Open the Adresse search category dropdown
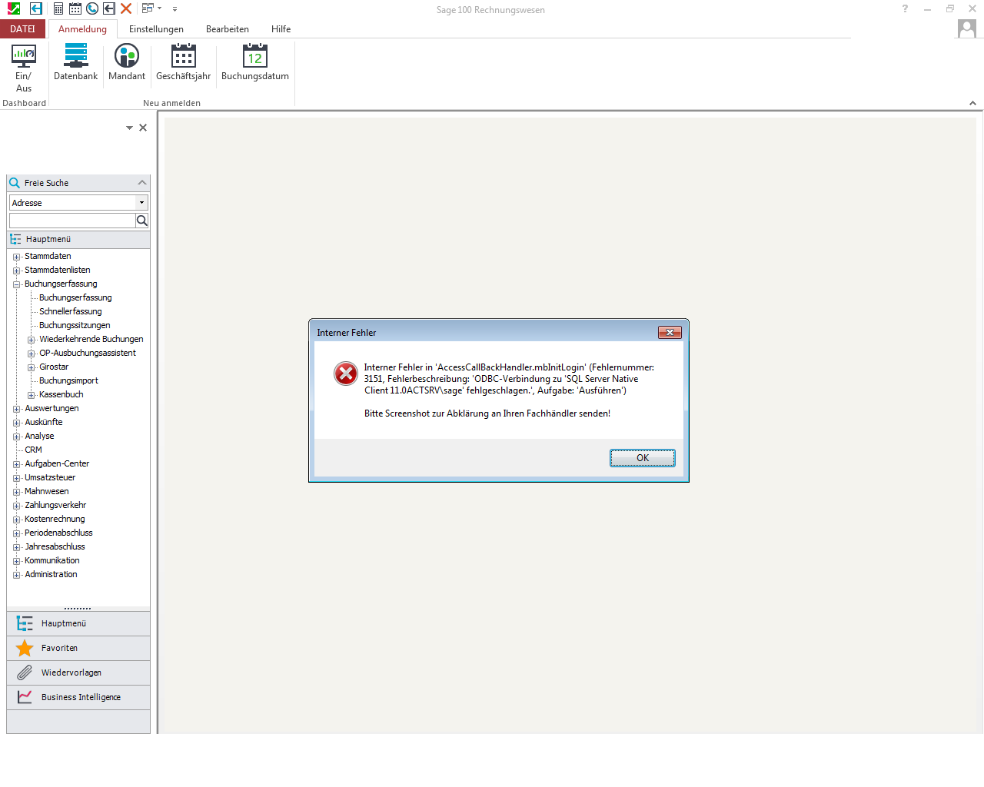 [141, 203]
